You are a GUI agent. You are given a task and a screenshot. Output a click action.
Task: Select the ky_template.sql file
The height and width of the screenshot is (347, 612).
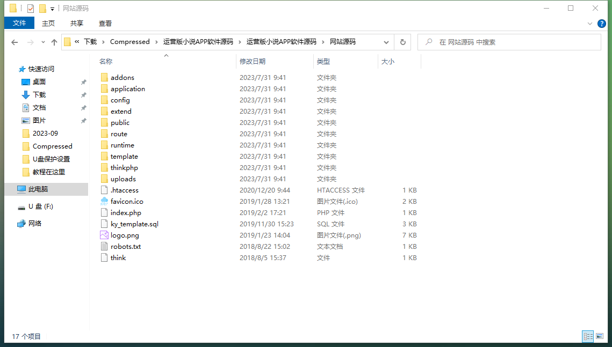[134, 224]
